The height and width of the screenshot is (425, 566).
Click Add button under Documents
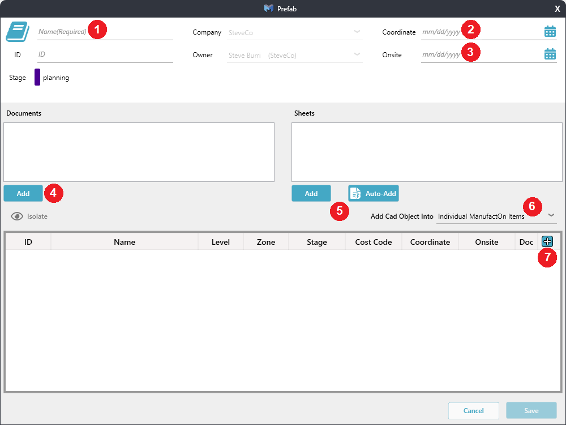(x=23, y=193)
